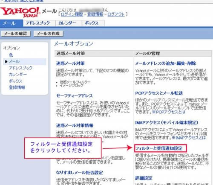Open the なりすましメール拒否設定 link
Viewport: 213px width, 185px height.
click(80, 173)
